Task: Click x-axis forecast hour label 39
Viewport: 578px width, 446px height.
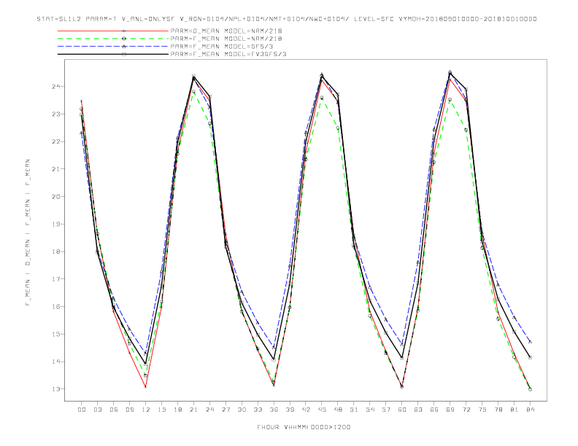Action: (290, 410)
